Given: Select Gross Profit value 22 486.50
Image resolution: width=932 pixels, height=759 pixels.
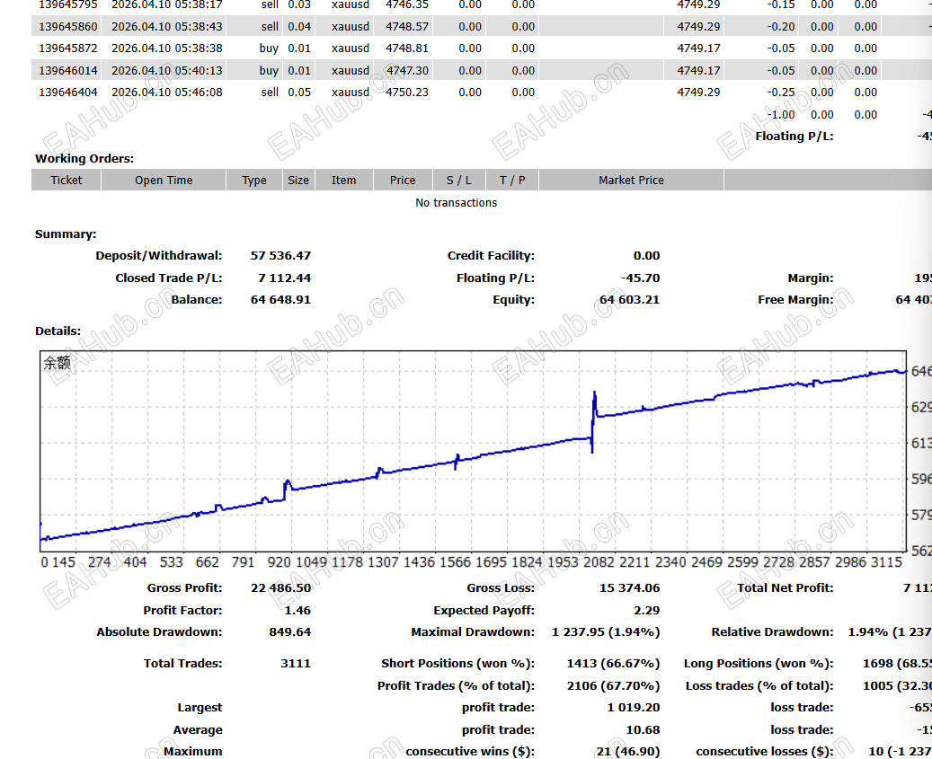Looking at the screenshot, I should coord(280,588).
